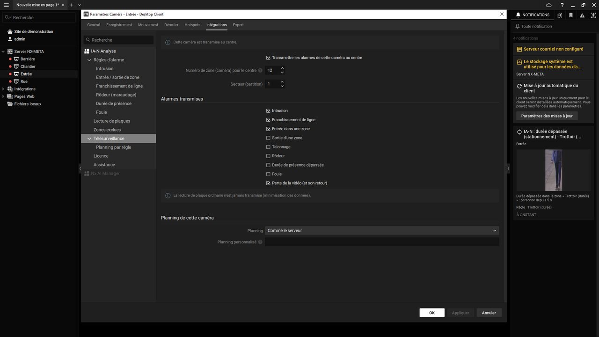The height and width of the screenshot is (337, 599).
Task: Show the detected objects panel tab
Action: 593,15
